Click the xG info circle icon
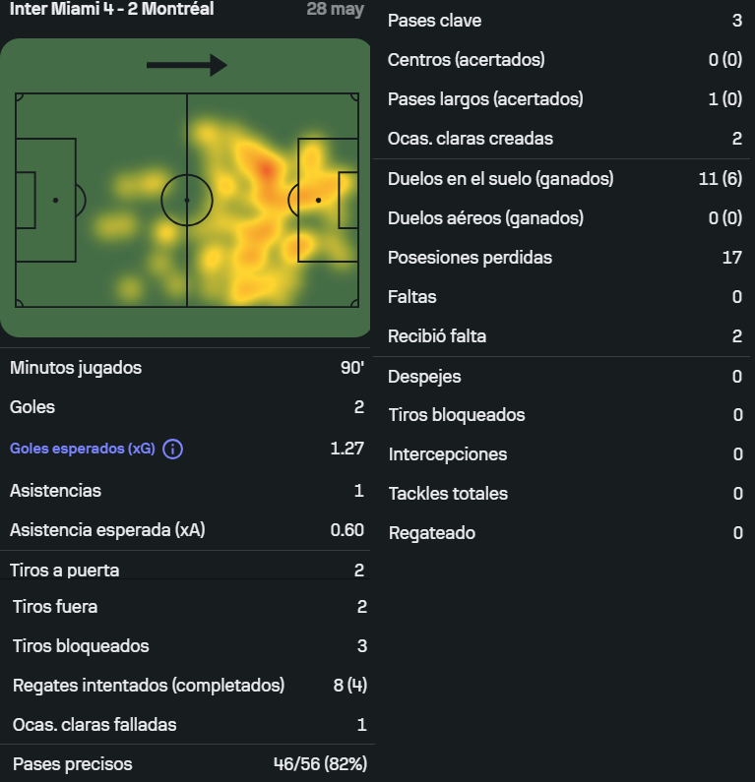This screenshot has height=782, width=755. [x=172, y=449]
